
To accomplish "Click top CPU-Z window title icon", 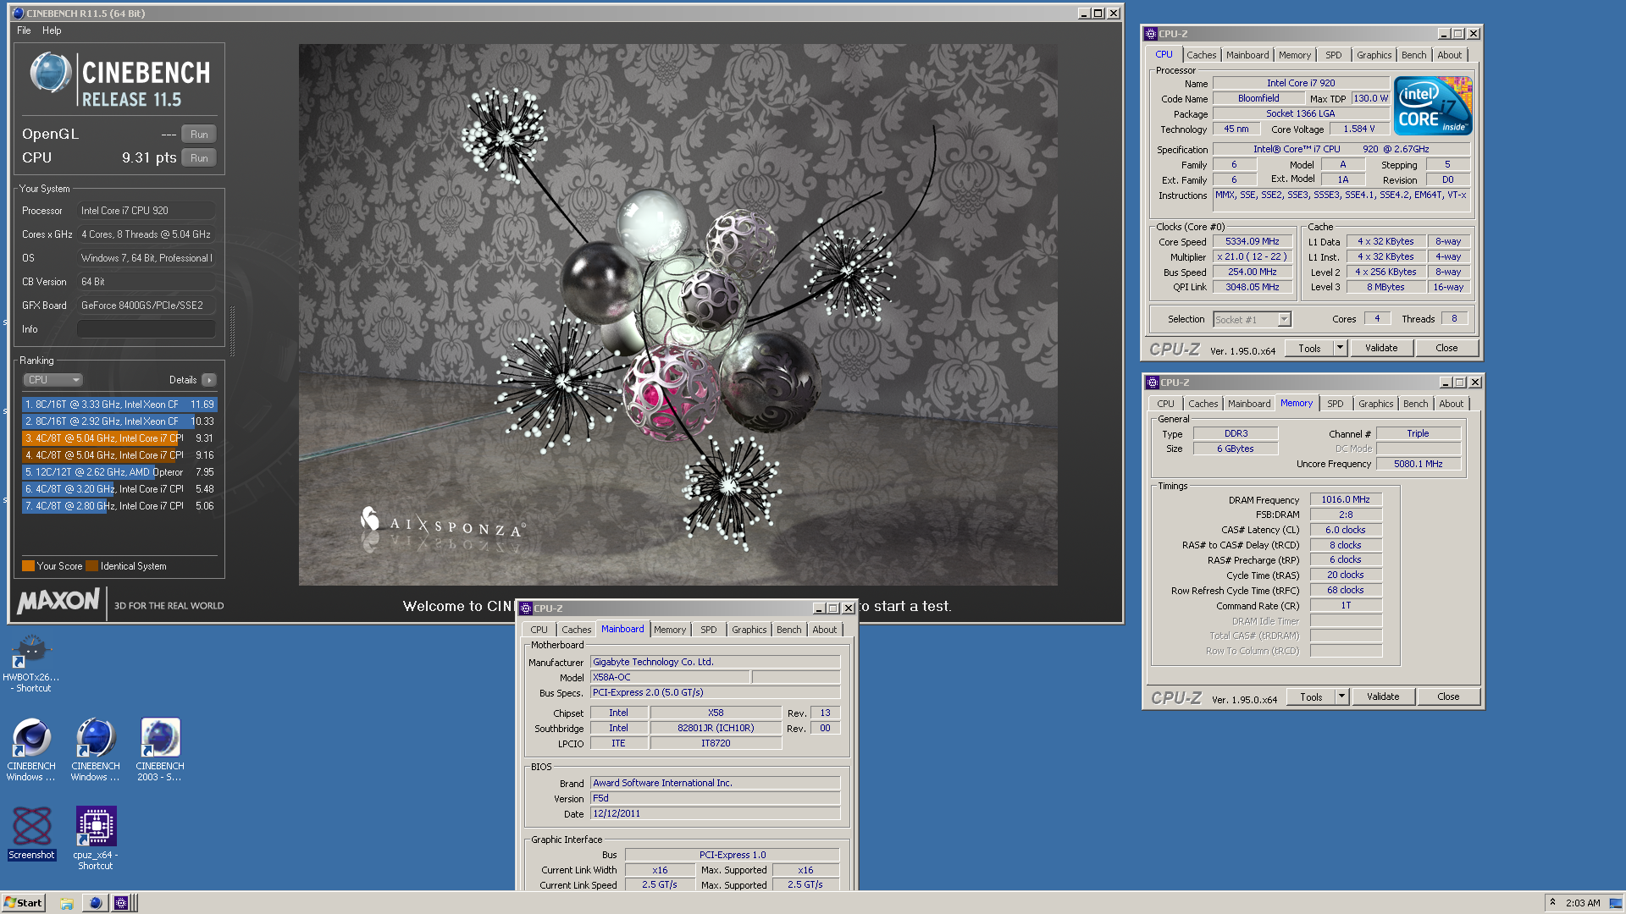I will pos(1151,34).
